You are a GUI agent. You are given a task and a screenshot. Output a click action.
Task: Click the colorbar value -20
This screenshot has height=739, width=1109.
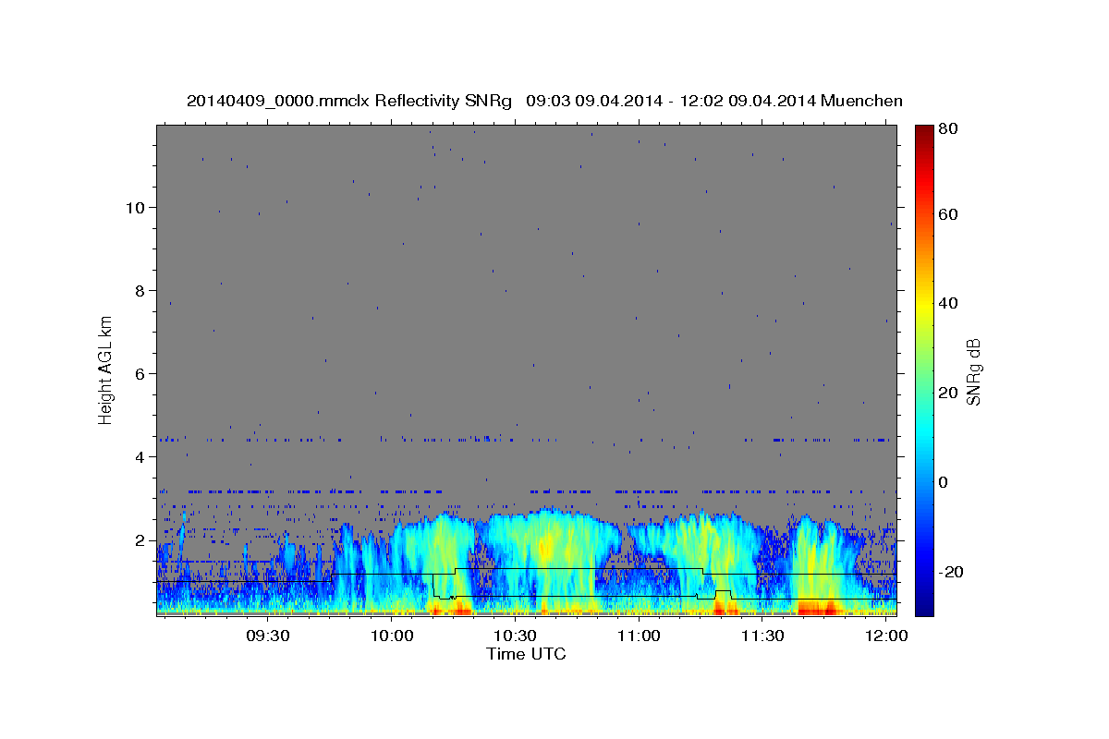pyautogui.click(x=953, y=572)
